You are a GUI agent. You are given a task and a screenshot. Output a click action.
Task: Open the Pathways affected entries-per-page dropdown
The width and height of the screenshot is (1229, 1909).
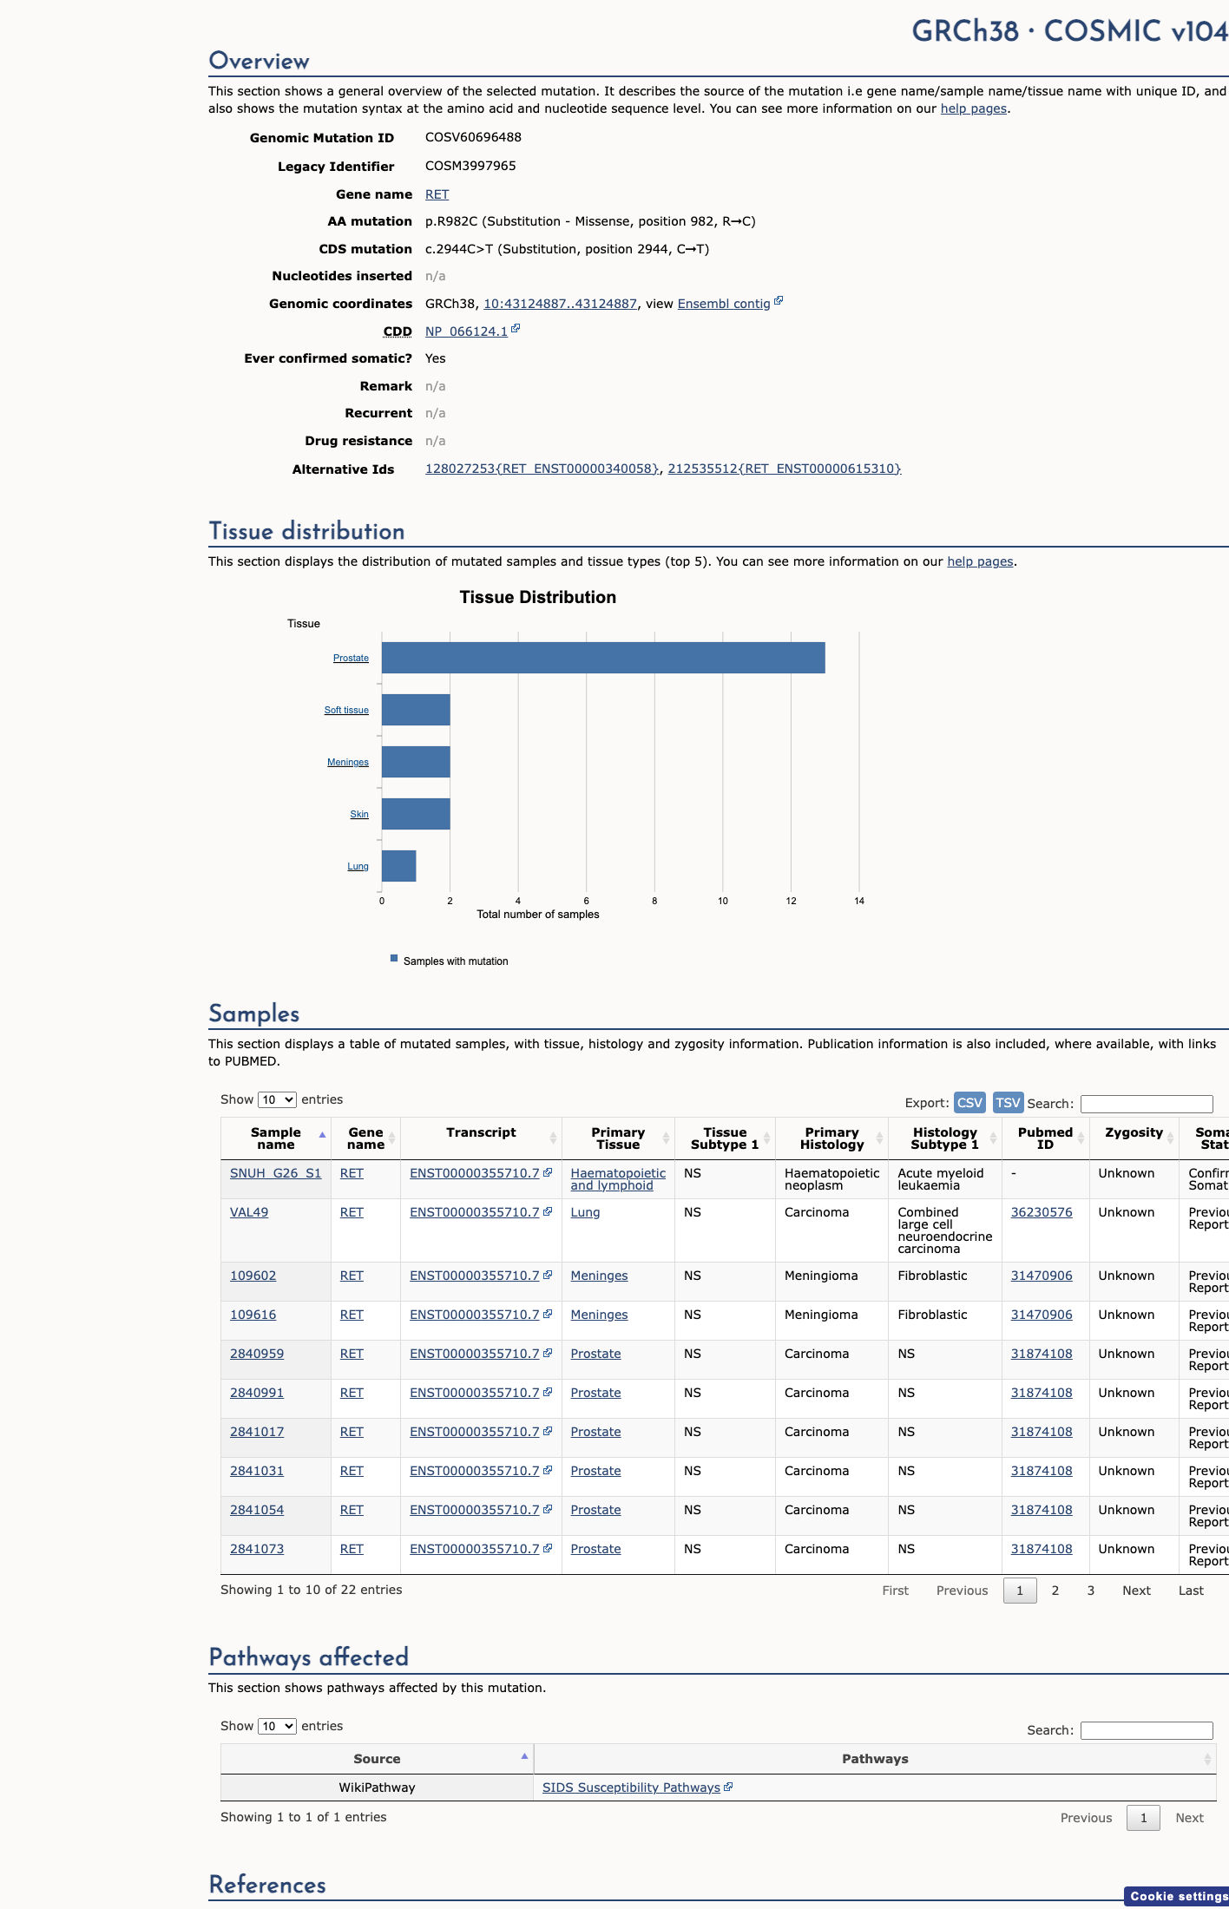(x=277, y=1726)
